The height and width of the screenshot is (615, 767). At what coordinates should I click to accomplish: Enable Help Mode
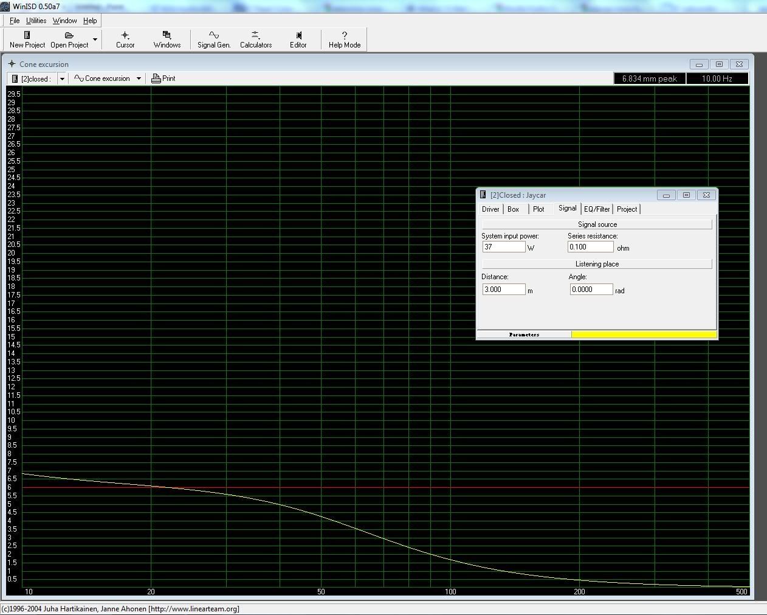(x=345, y=40)
